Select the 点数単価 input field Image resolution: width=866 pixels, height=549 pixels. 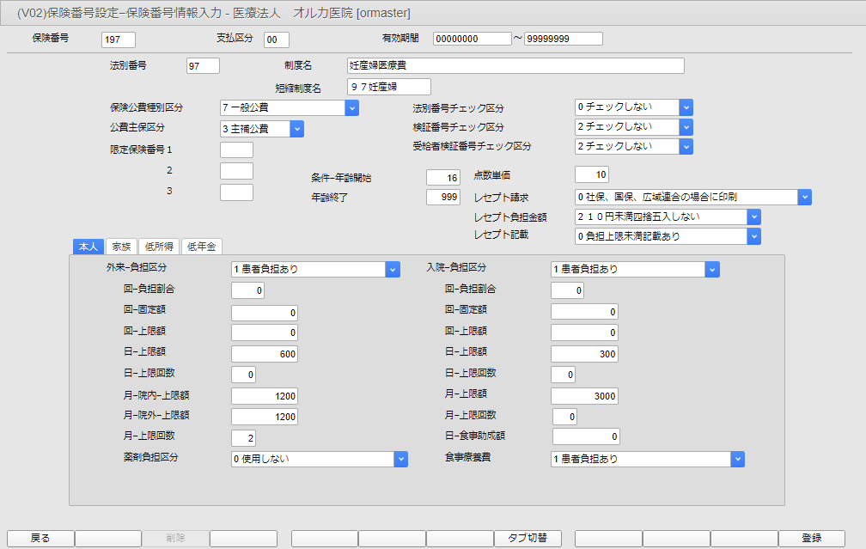point(592,175)
